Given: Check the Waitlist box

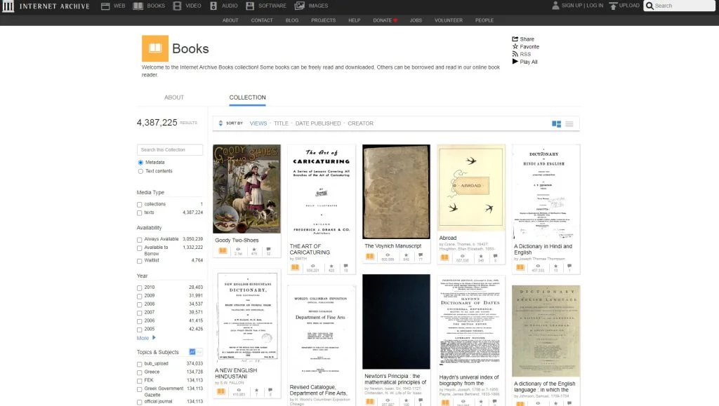Looking at the screenshot, I should [140, 261].
